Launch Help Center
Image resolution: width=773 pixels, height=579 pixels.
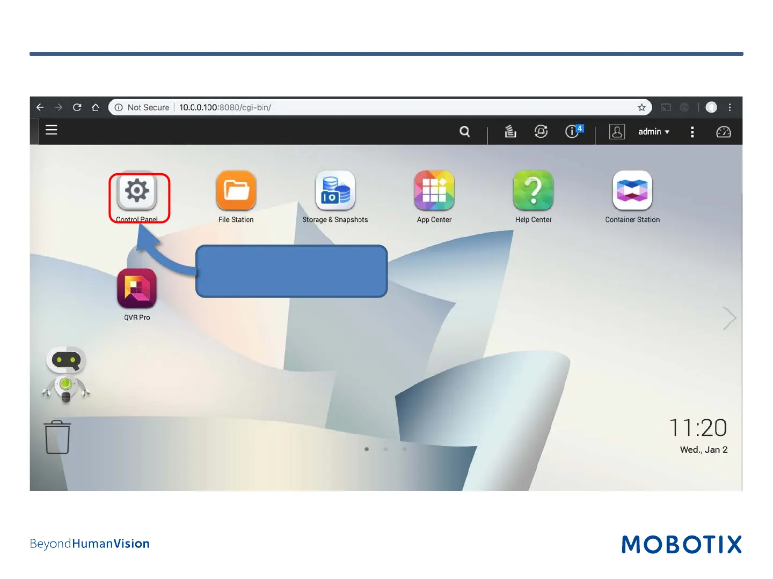[x=534, y=191]
